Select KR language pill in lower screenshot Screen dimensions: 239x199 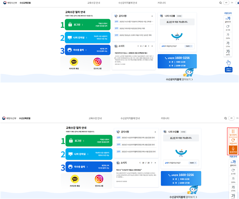click(x=231, y=118)
